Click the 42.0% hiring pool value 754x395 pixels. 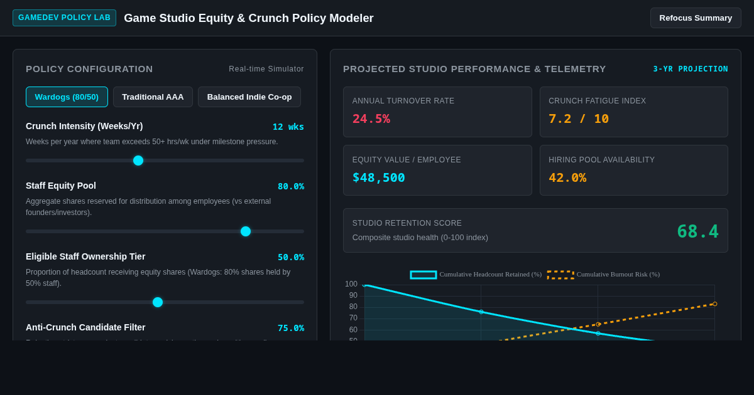(567, 177)
